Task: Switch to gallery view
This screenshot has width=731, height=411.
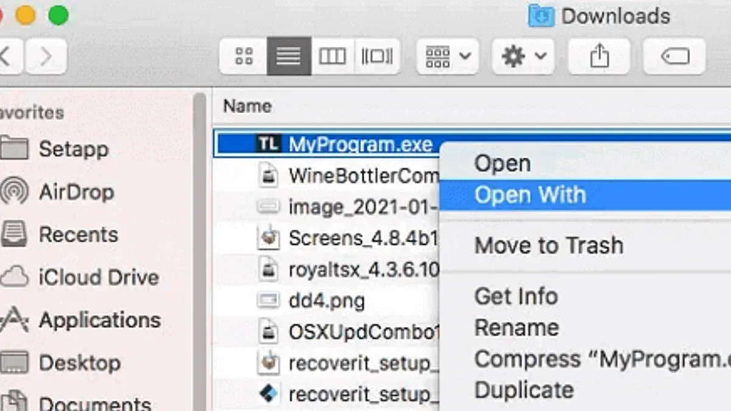Action: [x=378, y=57]
